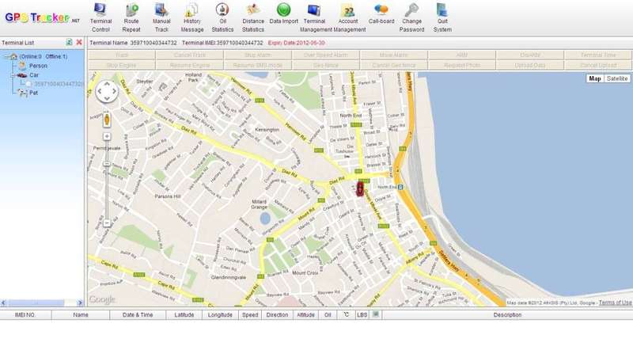
Task: Click the Terminal List horizontal scrollbar
Action: [x=36, y=302]
